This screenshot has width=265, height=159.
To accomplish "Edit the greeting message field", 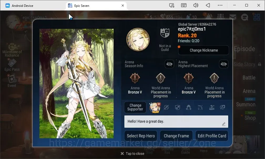I will pos(176,121).
